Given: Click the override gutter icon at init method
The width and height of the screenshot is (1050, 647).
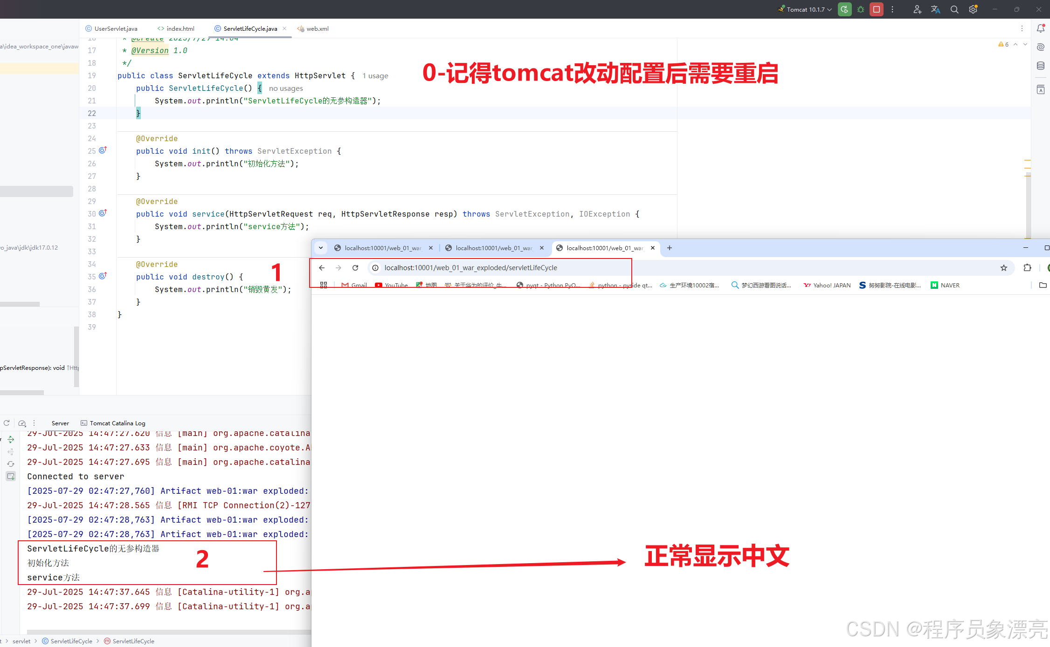Looking at the screenshot, I should [103, 150].
